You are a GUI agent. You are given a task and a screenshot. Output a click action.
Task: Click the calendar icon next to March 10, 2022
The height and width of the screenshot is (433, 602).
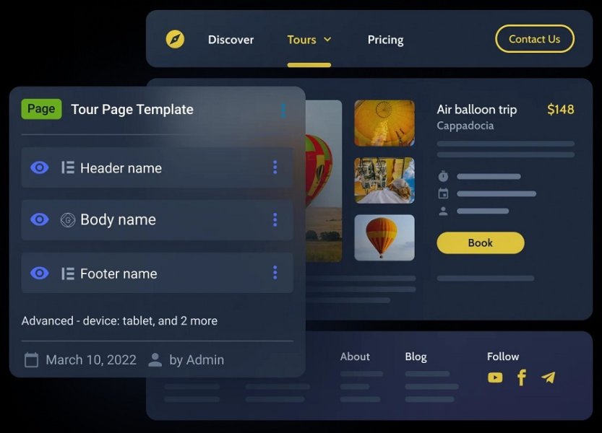point(31,359)
